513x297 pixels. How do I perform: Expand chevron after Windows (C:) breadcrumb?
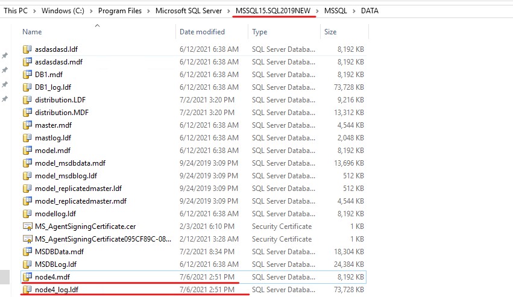click(91, 11)
